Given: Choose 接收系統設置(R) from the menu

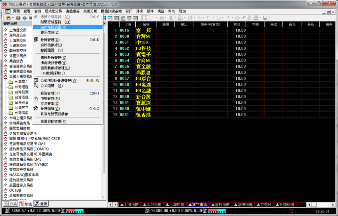Looking at the screenshot, I should [68, 27].
